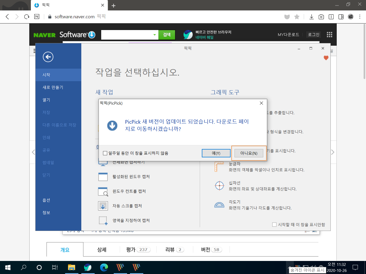The width and height of the screenshot is (366, 274).
Task: Click the active window capture icon
Action: [x=103, y=177]
